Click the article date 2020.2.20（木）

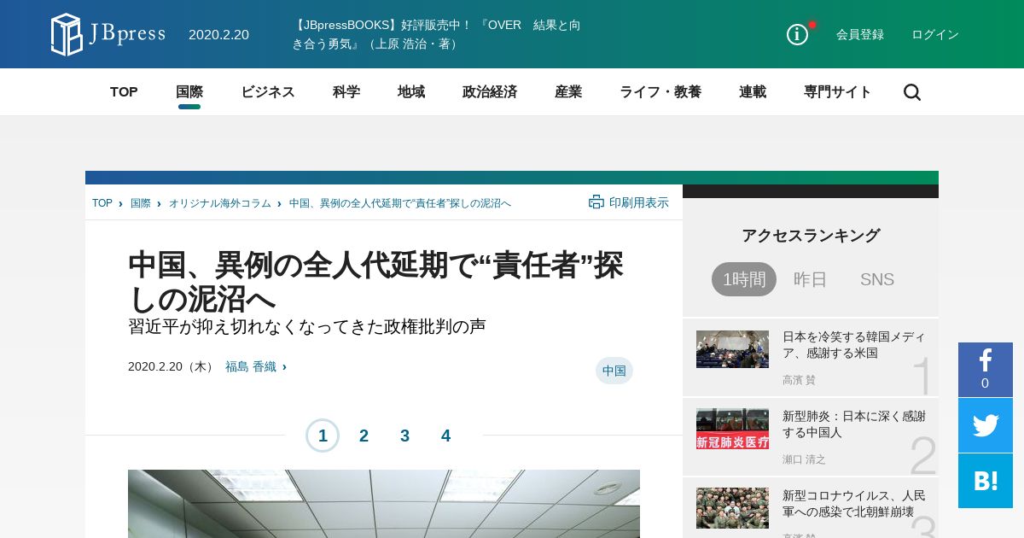point(172,366)
